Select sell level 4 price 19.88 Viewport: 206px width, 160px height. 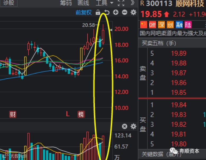pos(179,63)
